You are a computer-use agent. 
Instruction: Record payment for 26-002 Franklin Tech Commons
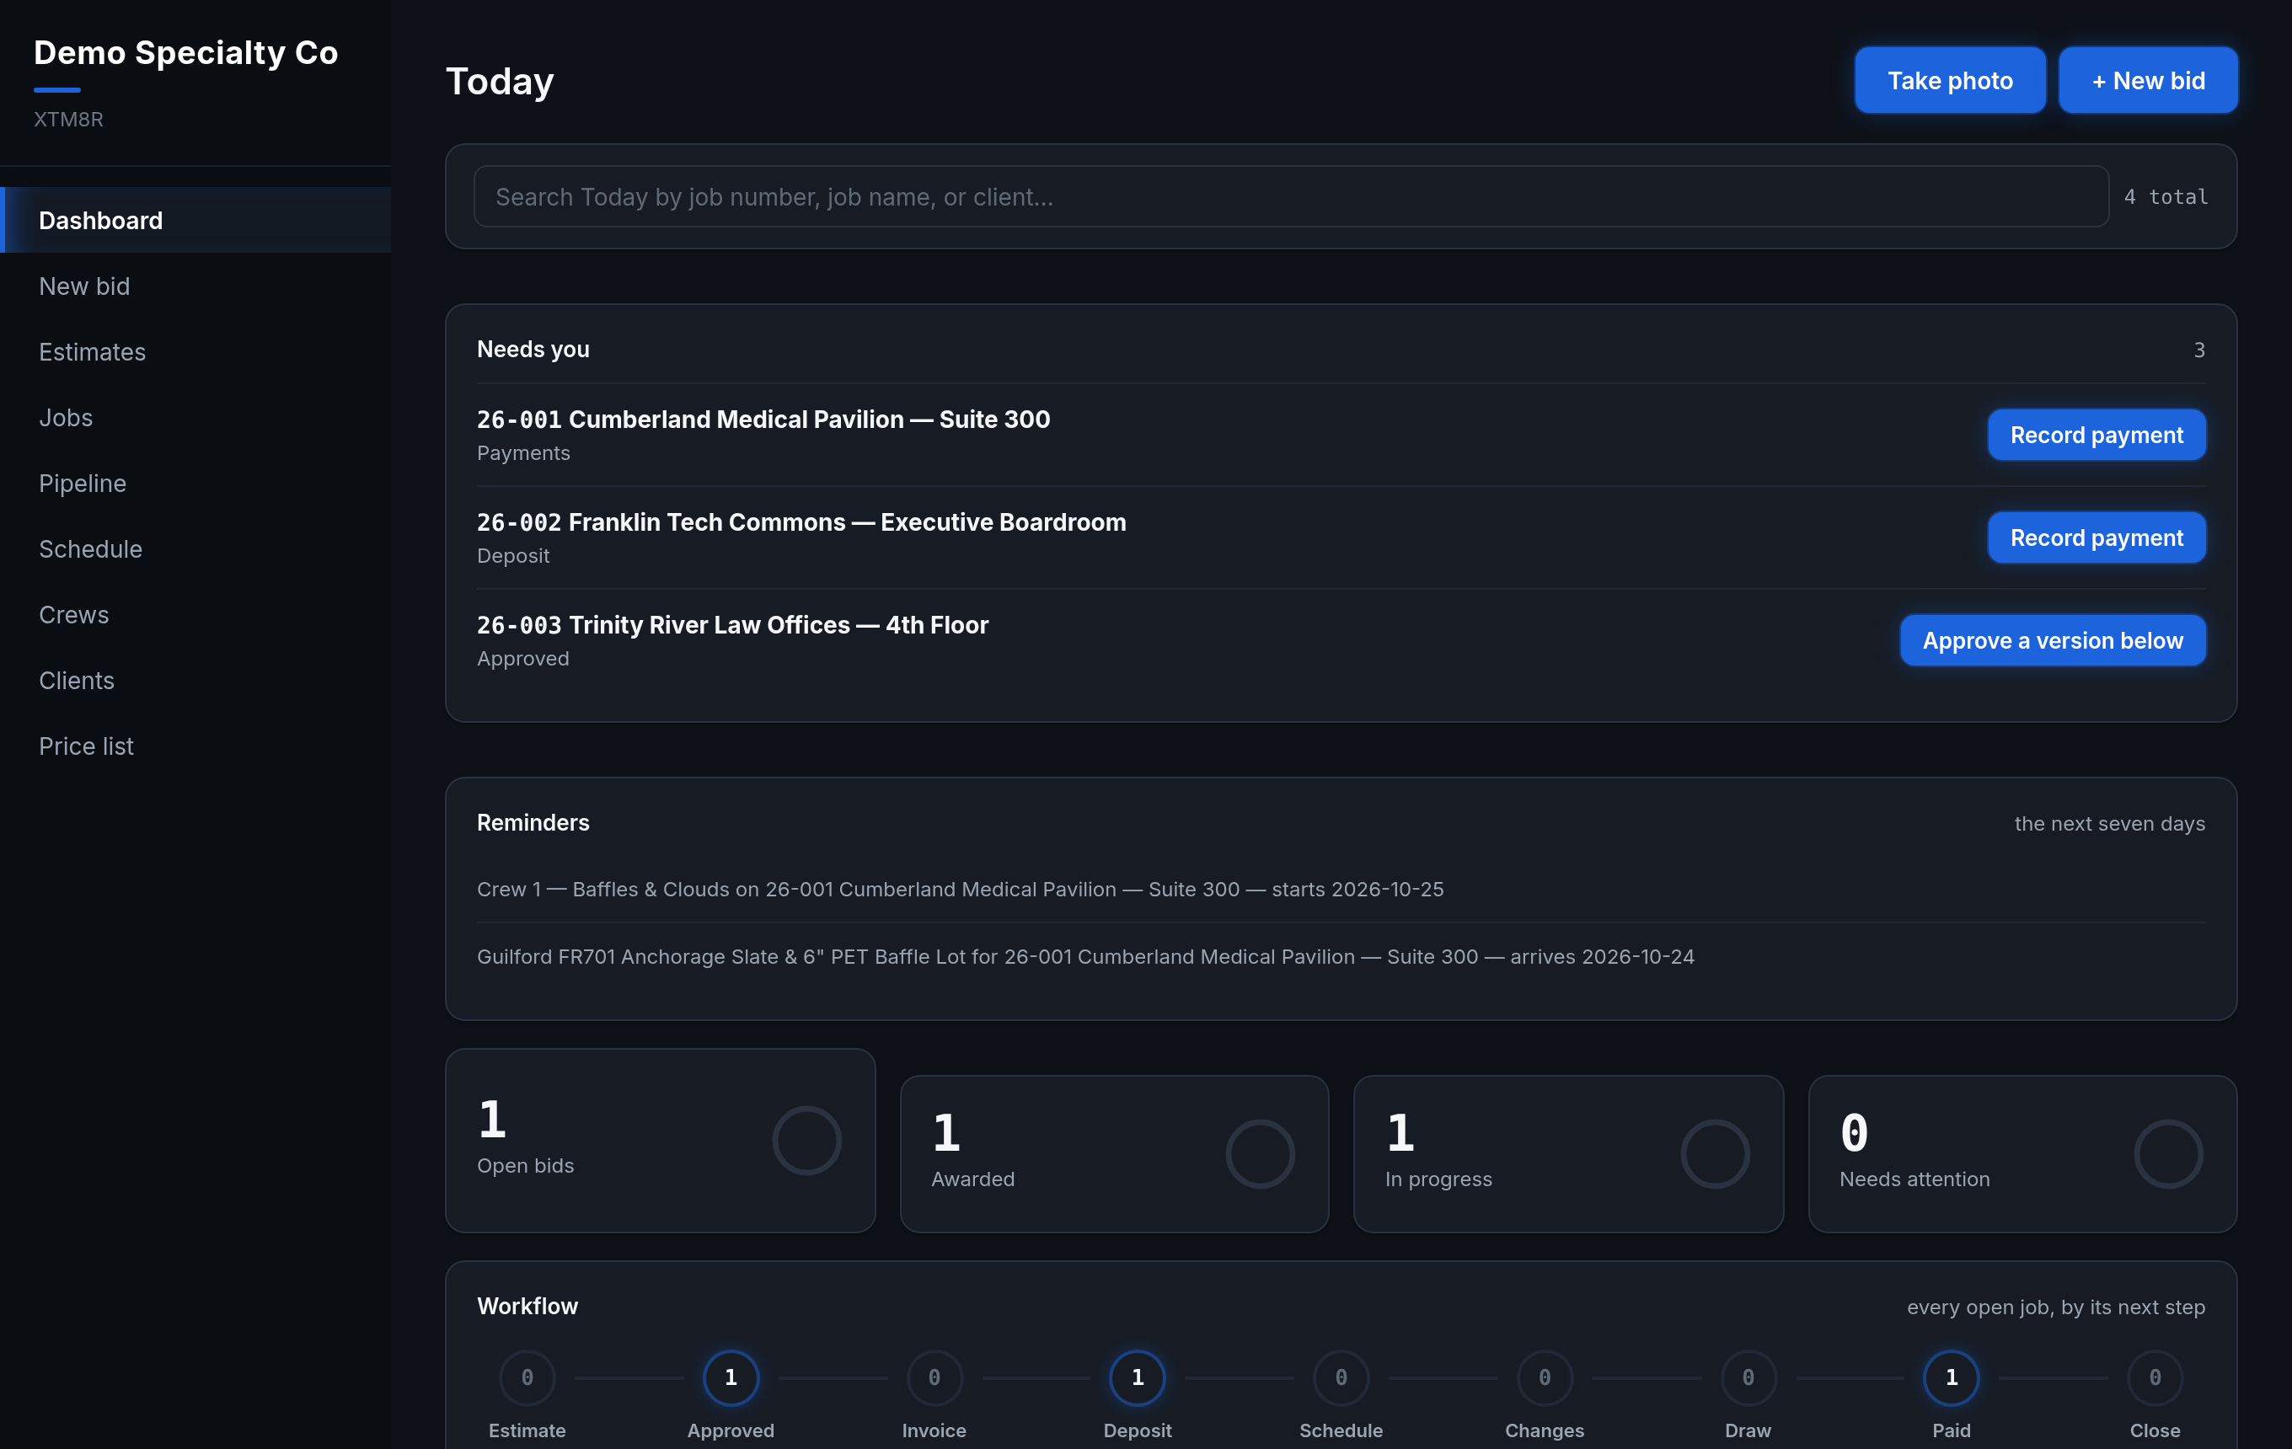2096,537
